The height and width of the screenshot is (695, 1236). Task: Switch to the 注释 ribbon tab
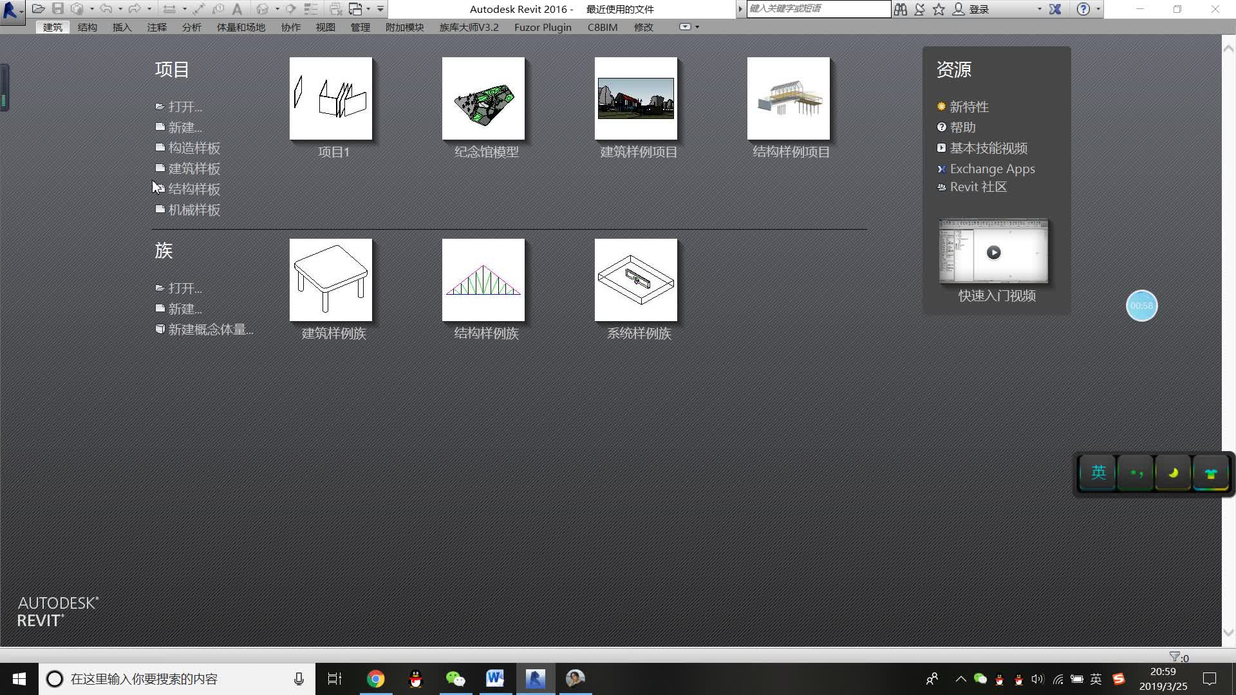click(x=156, y=27)
